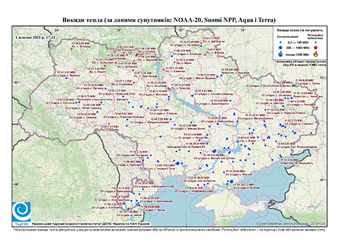The height and width of the screenshot is (239, 338).
Task: Click the 2021 date and 17:32 timestamp
Action: coord(35,37)
